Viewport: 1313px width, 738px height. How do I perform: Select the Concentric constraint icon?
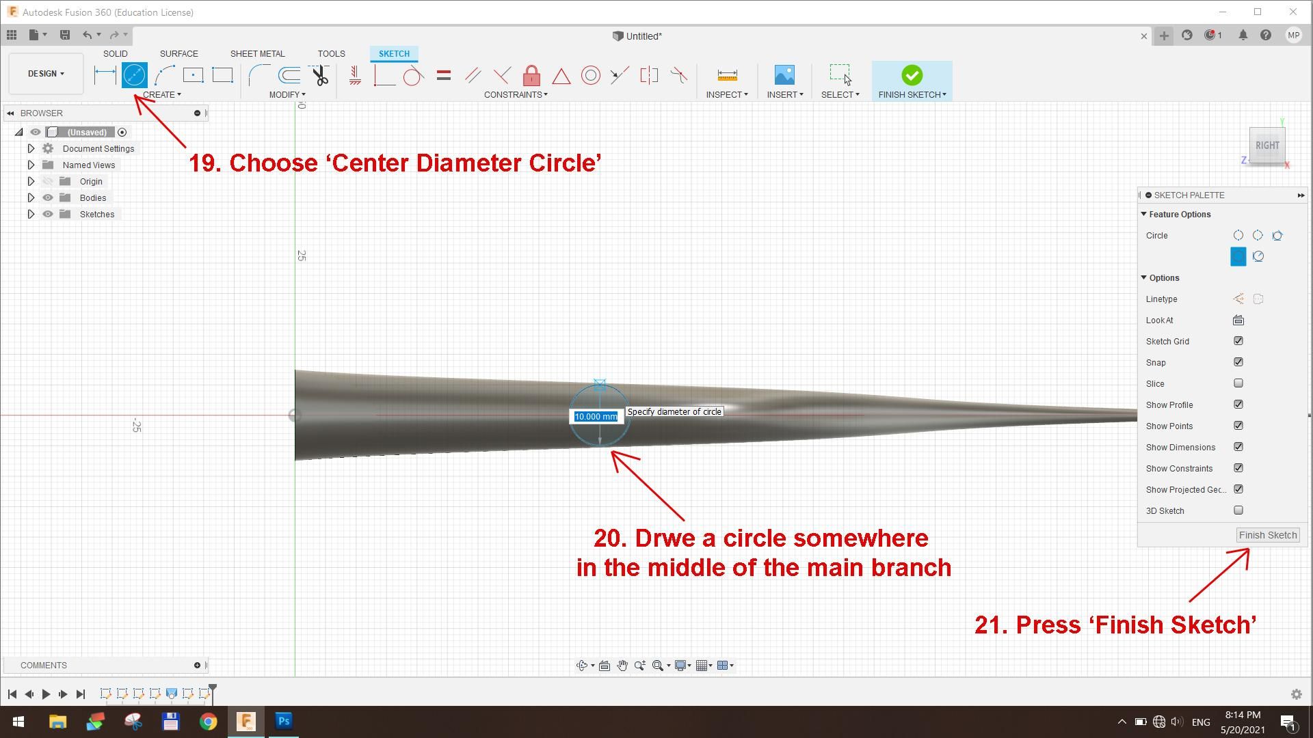590,75
